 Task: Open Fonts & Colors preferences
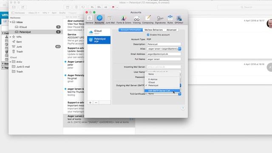[124, 20]
